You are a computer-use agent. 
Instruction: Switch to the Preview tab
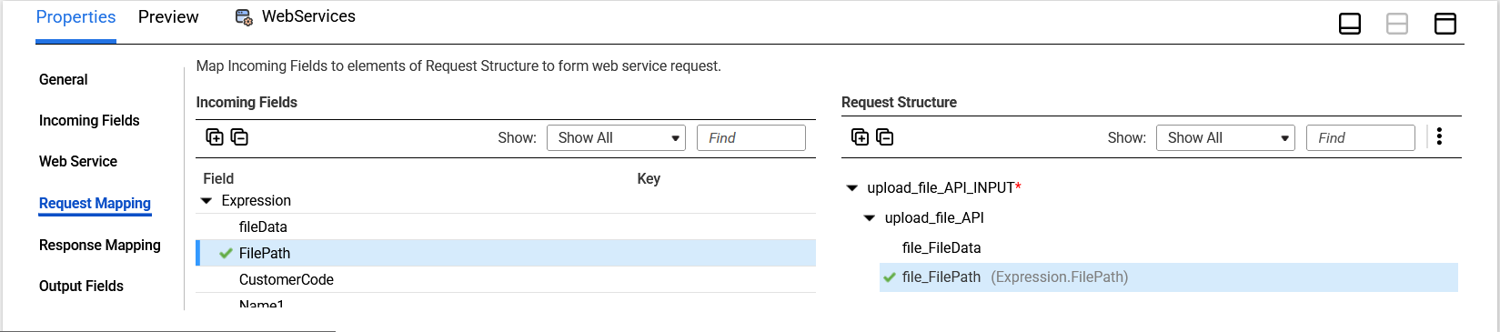(168, 17)
